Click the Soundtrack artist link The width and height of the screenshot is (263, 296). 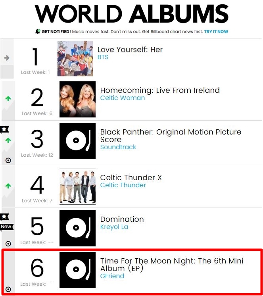coord(118,147)
